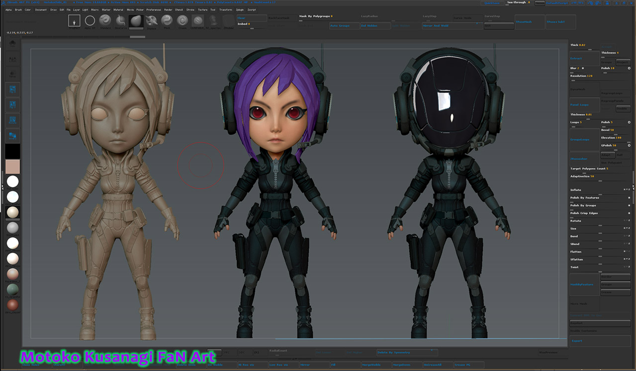The width and height of the screenshot is (636, 371).
Task: Toggle the Blur radio dot
Action: click(583, 68)
